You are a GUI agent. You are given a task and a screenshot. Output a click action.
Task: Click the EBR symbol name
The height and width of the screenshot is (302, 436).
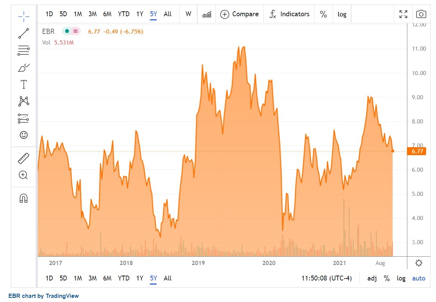tap(48, 31)
